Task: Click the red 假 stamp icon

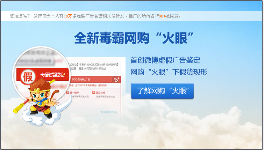Action: click(28, 77)
